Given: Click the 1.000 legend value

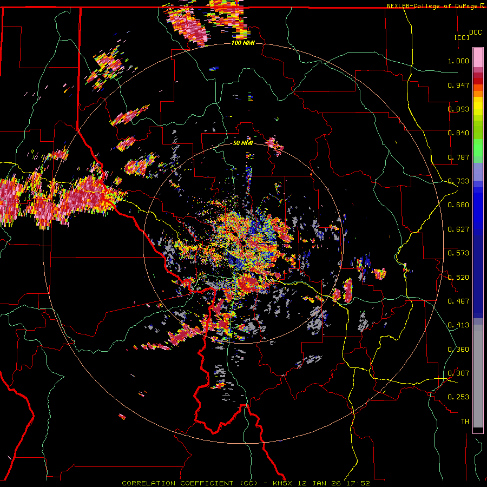Looking at the screenshot, I should click(458, 61).
